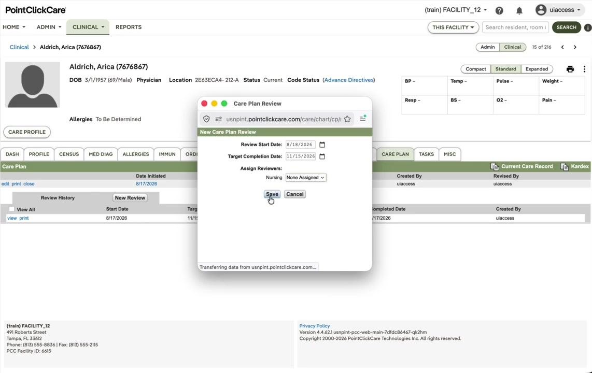Screen dimensions: 592x373
Task: Open the THIS FACILITY dropdown
Action: [x=453, y=27]
